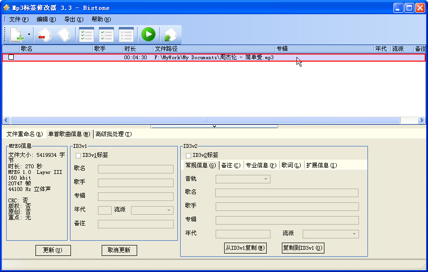Click the blank page clear list icon
428x272 pixels.
click(64, 35)
